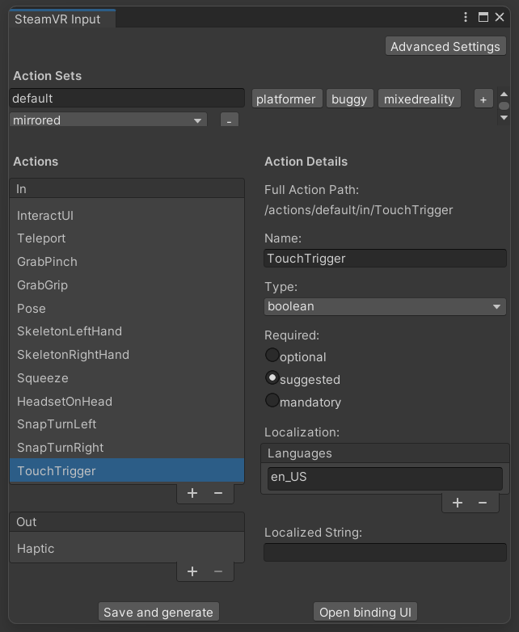
Task: Select the Squeeze action
Action: tap(127, 378)
